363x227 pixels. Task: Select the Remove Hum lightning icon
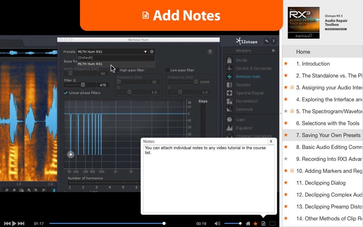pos(229,77)
